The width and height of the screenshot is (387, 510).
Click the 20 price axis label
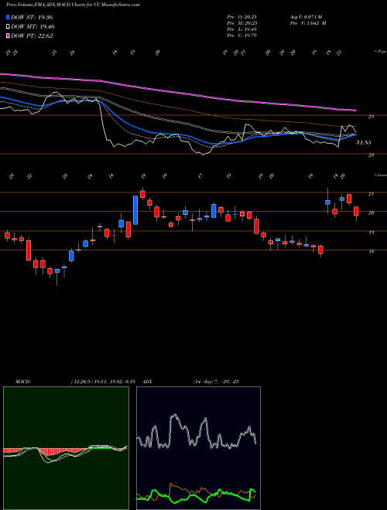click(371, 213)
